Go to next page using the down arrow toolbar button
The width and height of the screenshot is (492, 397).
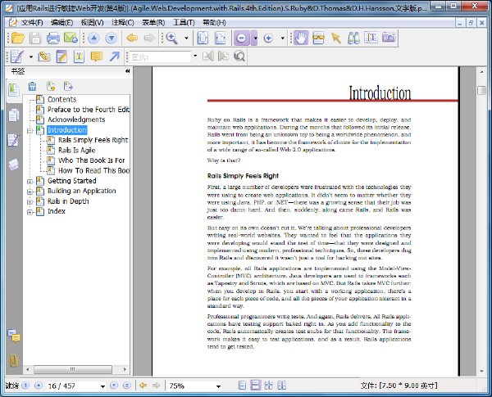pyautogui.click(x=111, y=38)
